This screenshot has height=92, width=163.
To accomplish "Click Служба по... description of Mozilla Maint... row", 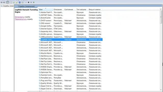I will point(58,53).
